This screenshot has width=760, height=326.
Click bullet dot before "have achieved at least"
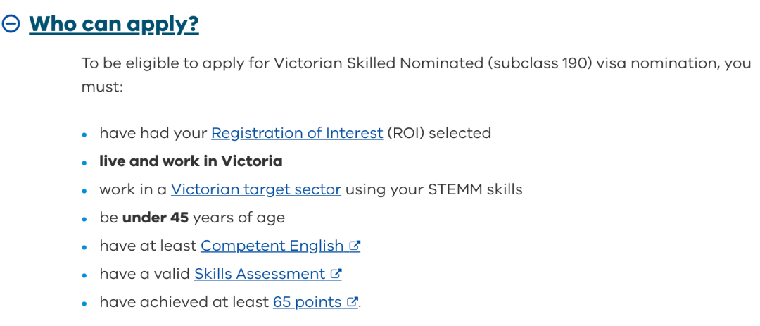[x=85, y=303]
